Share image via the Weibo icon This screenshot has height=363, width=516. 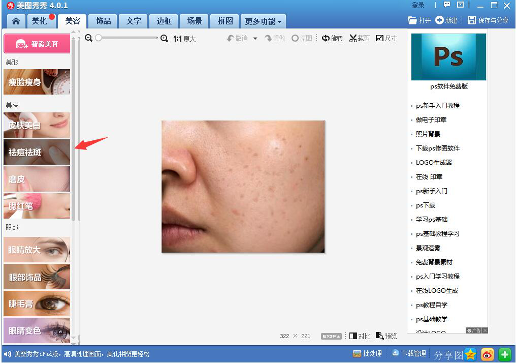pyautogui.click(x=487, y=354)
